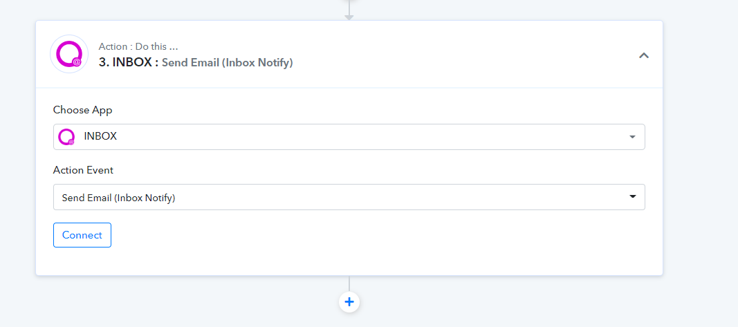738x327 pixels.
Task: Click the Action Event dropdown caret
Action: (x=632, y=197)
